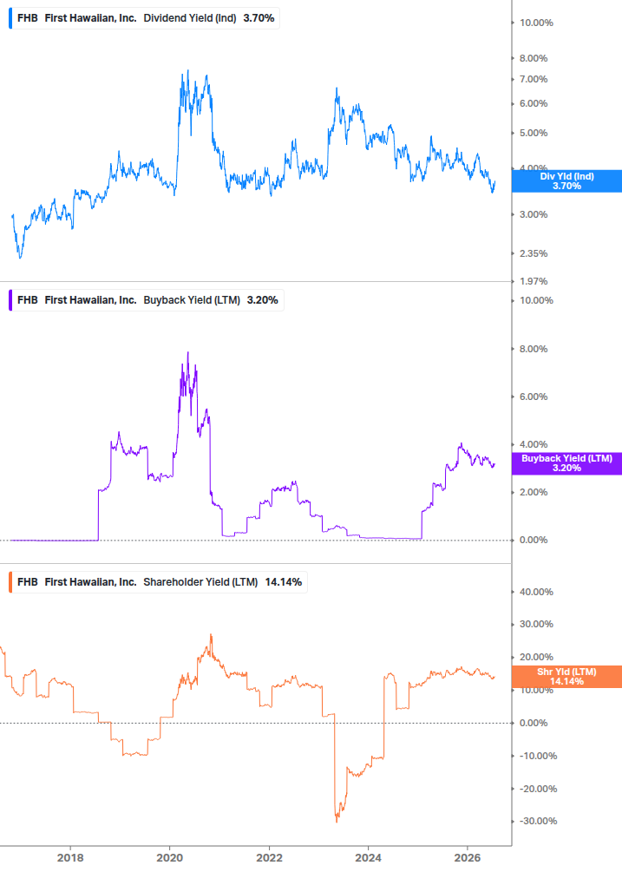
Task: Click the 2024 label on the time axis
Action: 368,857
